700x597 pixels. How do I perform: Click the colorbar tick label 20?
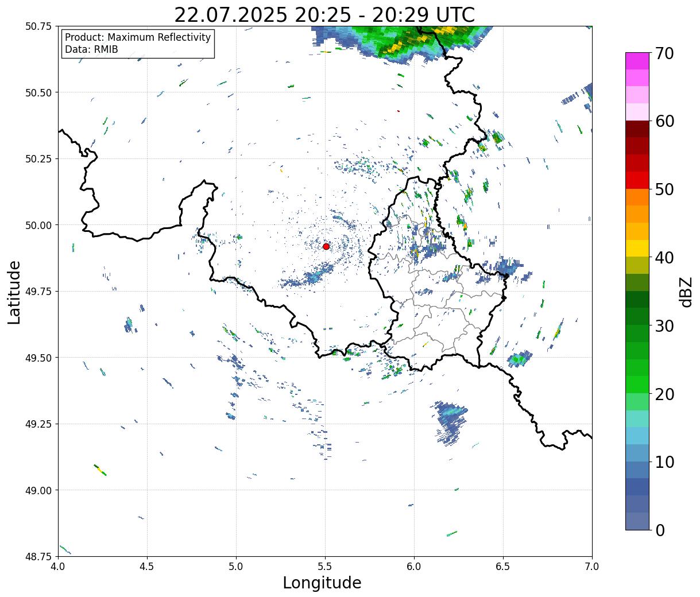(x=664, y=394)
